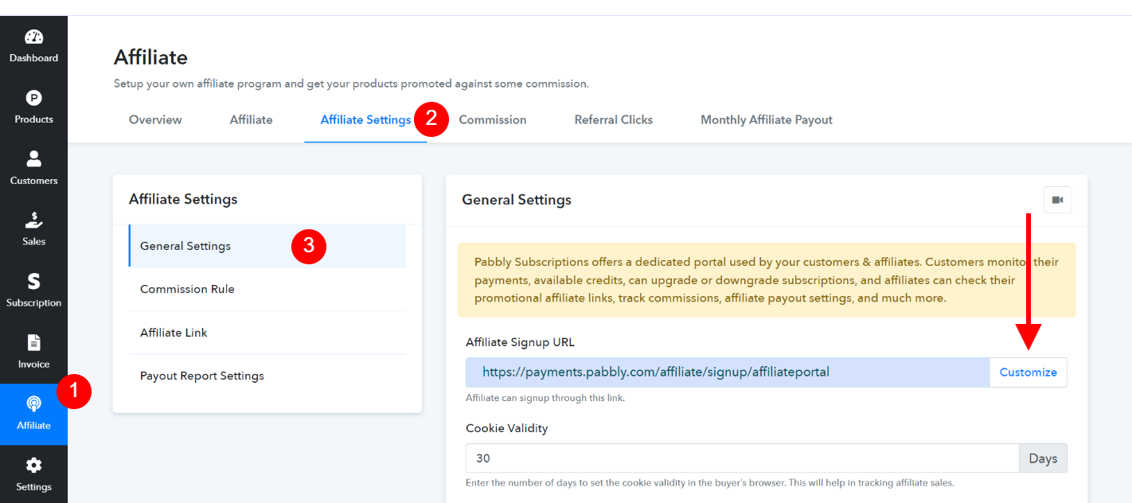Click the Affiliate Signup URL field

pos(728,372)
